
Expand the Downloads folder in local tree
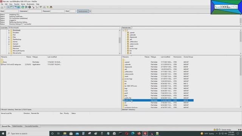click(x=9, y=30)
